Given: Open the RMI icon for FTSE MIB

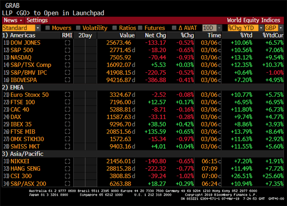Looking at the screenshot, I should [68, 131].
